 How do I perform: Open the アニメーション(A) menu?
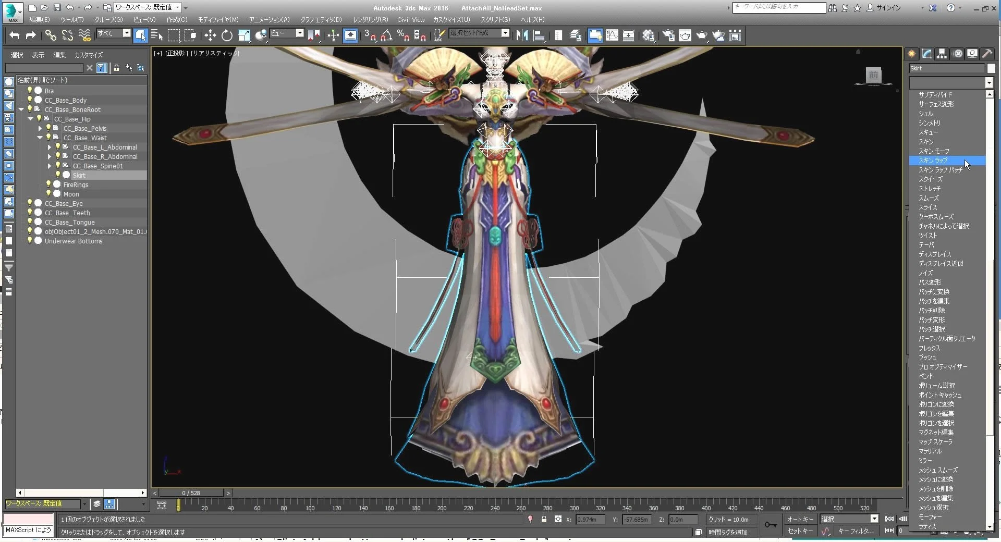(x=269, y=20)
